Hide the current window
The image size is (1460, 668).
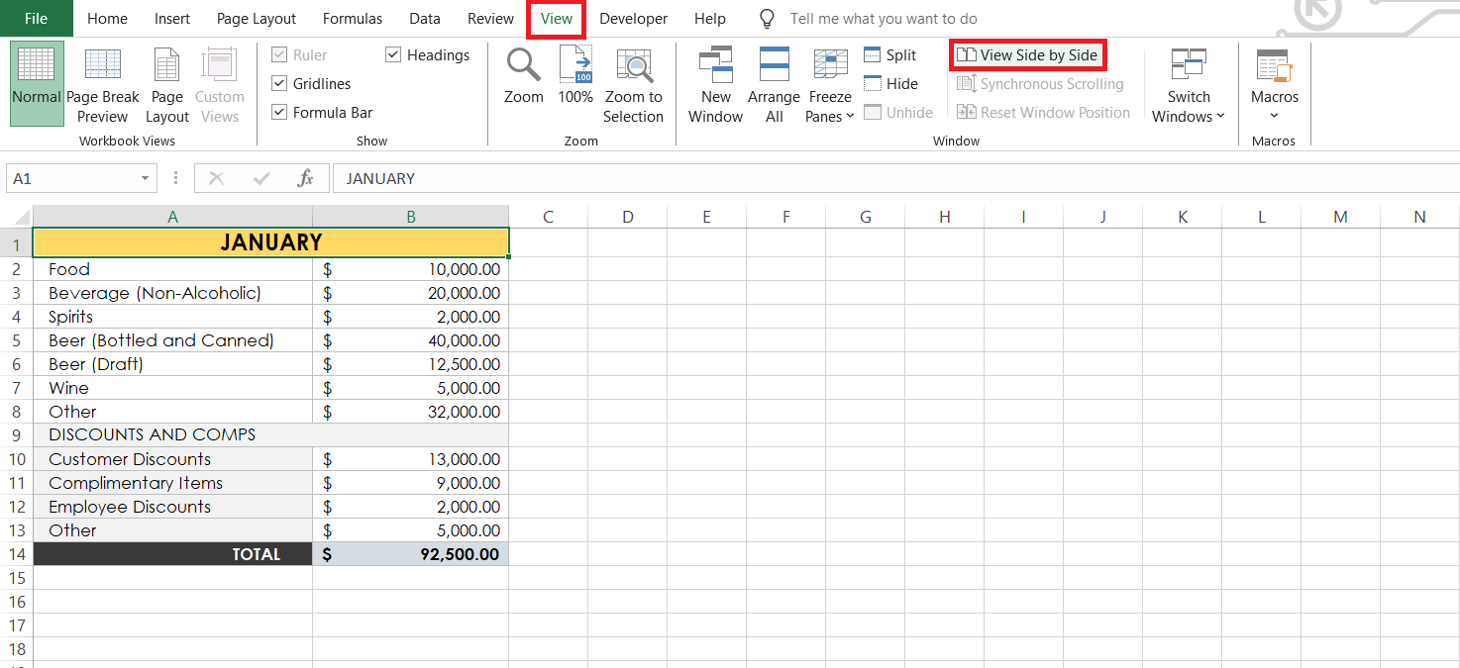point(890,84)
